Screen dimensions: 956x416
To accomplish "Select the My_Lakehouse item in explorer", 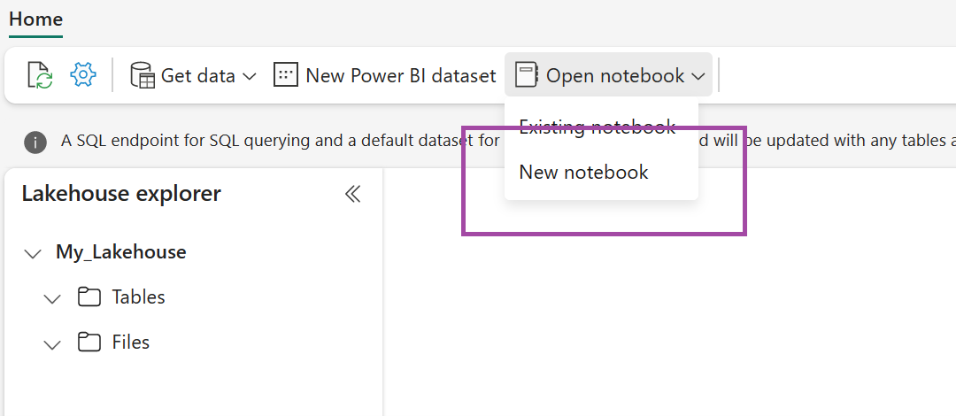I will tap(120, 251).
